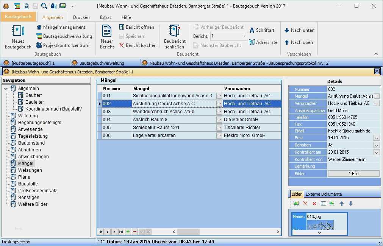The width and height of the screenshot is (383, 246).
Task: Click the search magnifier in the quick access toolbar
Action: (x=45, y=6)
